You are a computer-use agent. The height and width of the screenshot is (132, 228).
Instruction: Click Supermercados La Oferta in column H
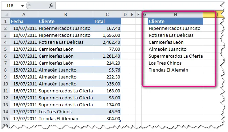(x=175, y=56)
